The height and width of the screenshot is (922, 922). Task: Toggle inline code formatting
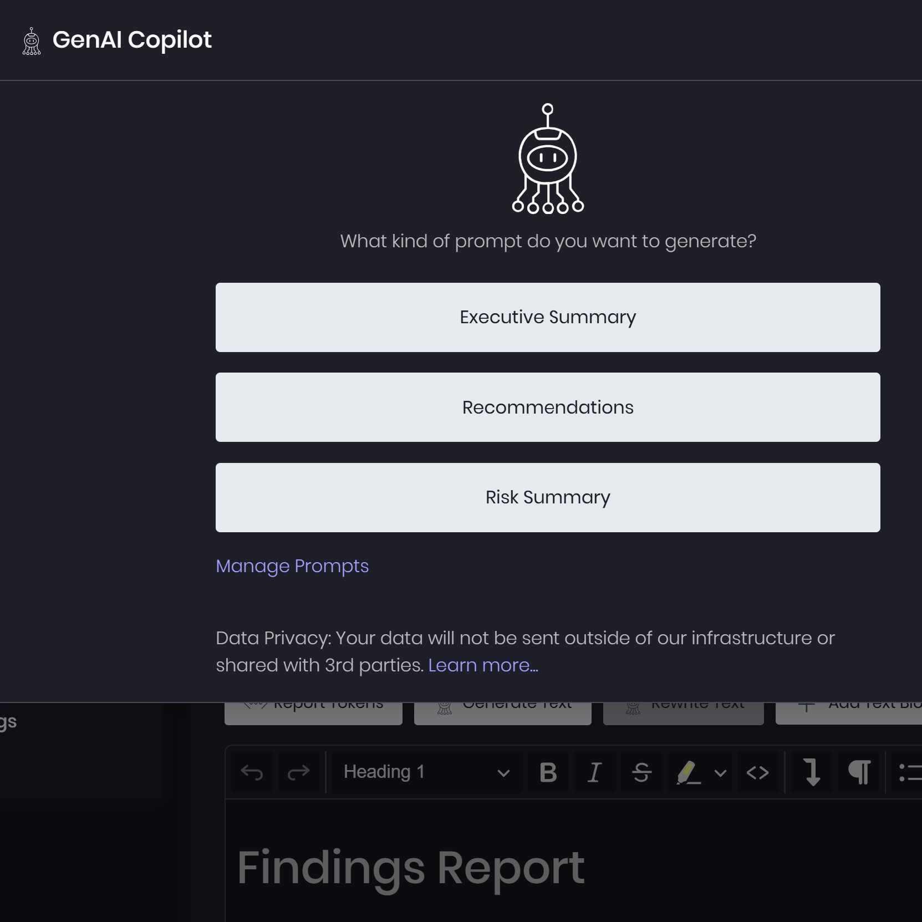click(757, 772)
